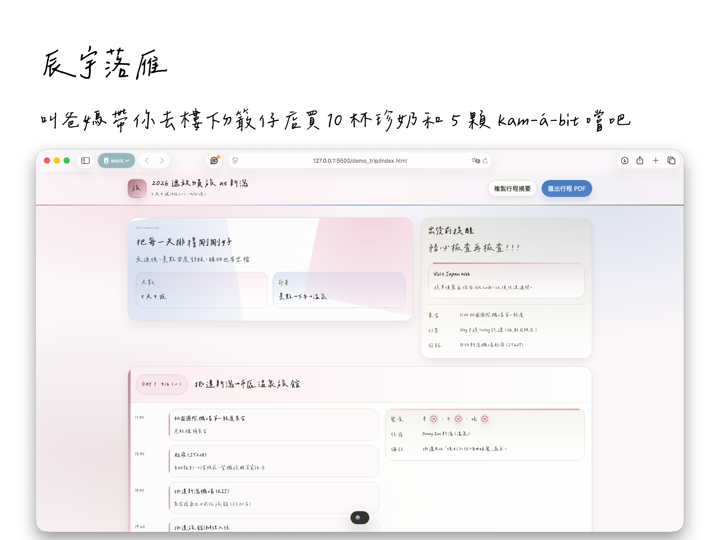Image resolution: width=720 pixels, height=540 pixels.
Task: Toggle off the 早 breakfast marker
Action: pos(435,419)
